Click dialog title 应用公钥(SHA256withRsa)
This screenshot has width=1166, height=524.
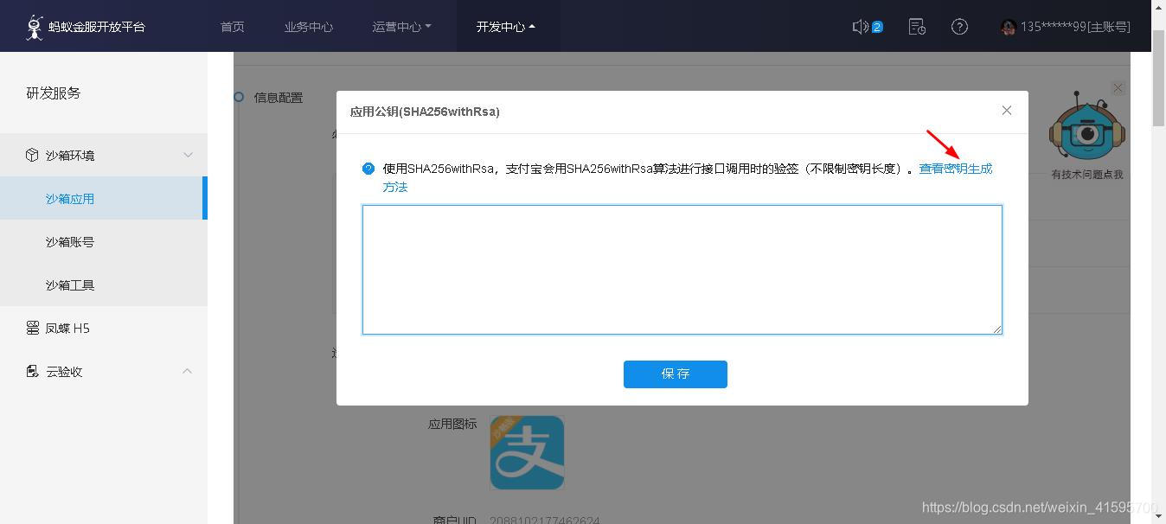click(425, 112)
